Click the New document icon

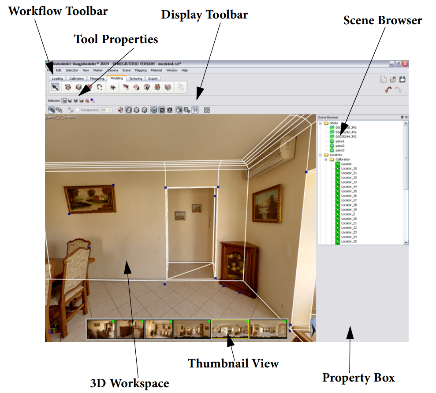pos(384,79)
